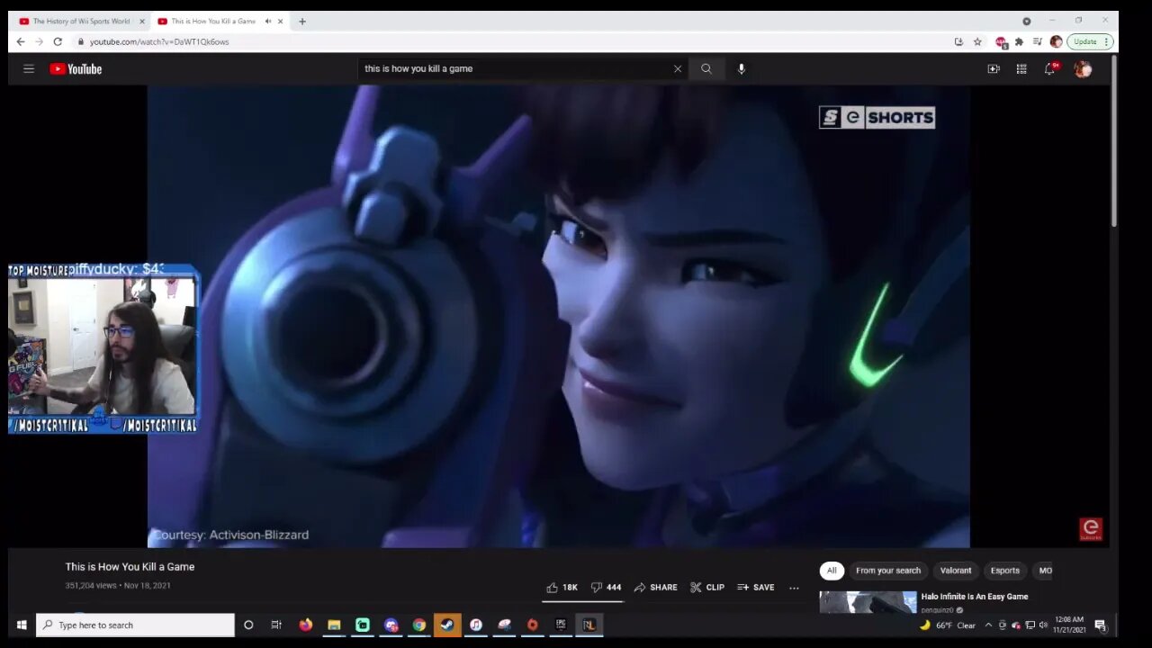Open the red extension icon with badge
Image resolution: width=1152 pixels, height=648 pixels.
1001,41
